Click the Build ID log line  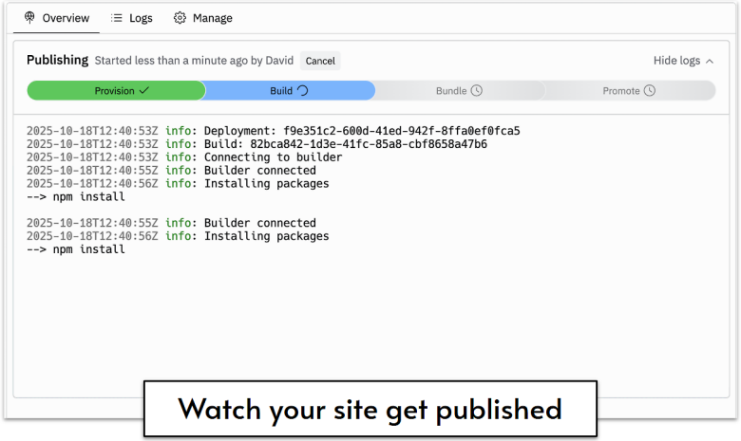[x=256, y=144]
